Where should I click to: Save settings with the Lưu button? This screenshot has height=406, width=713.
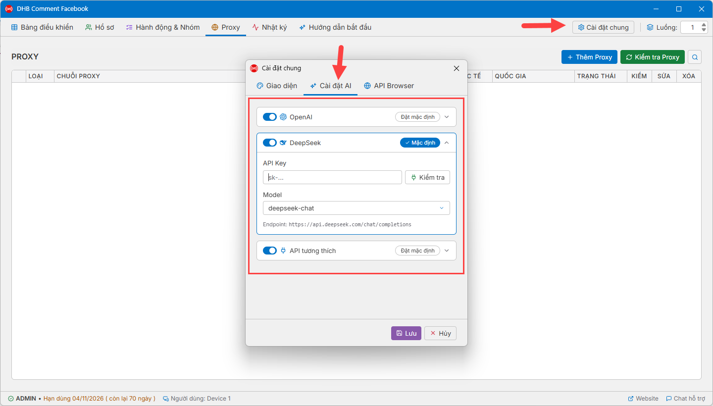click(x=406, y=333)
